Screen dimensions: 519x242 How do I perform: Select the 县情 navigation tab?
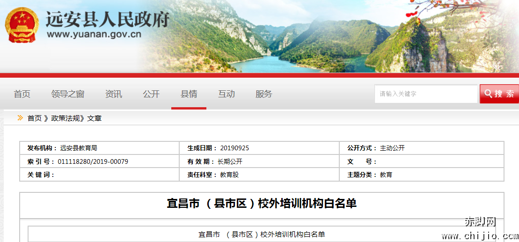tap(189, 94)
